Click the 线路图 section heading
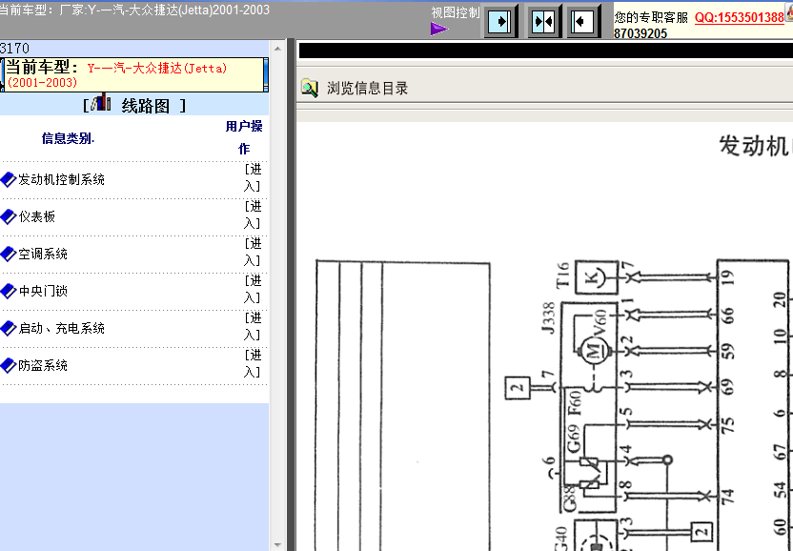793x551 pixels. tap(146, 106)
